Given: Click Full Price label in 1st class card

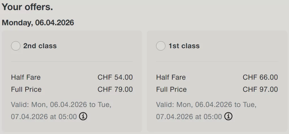Looking at the screenshot, I should click(x=171, y=89).
